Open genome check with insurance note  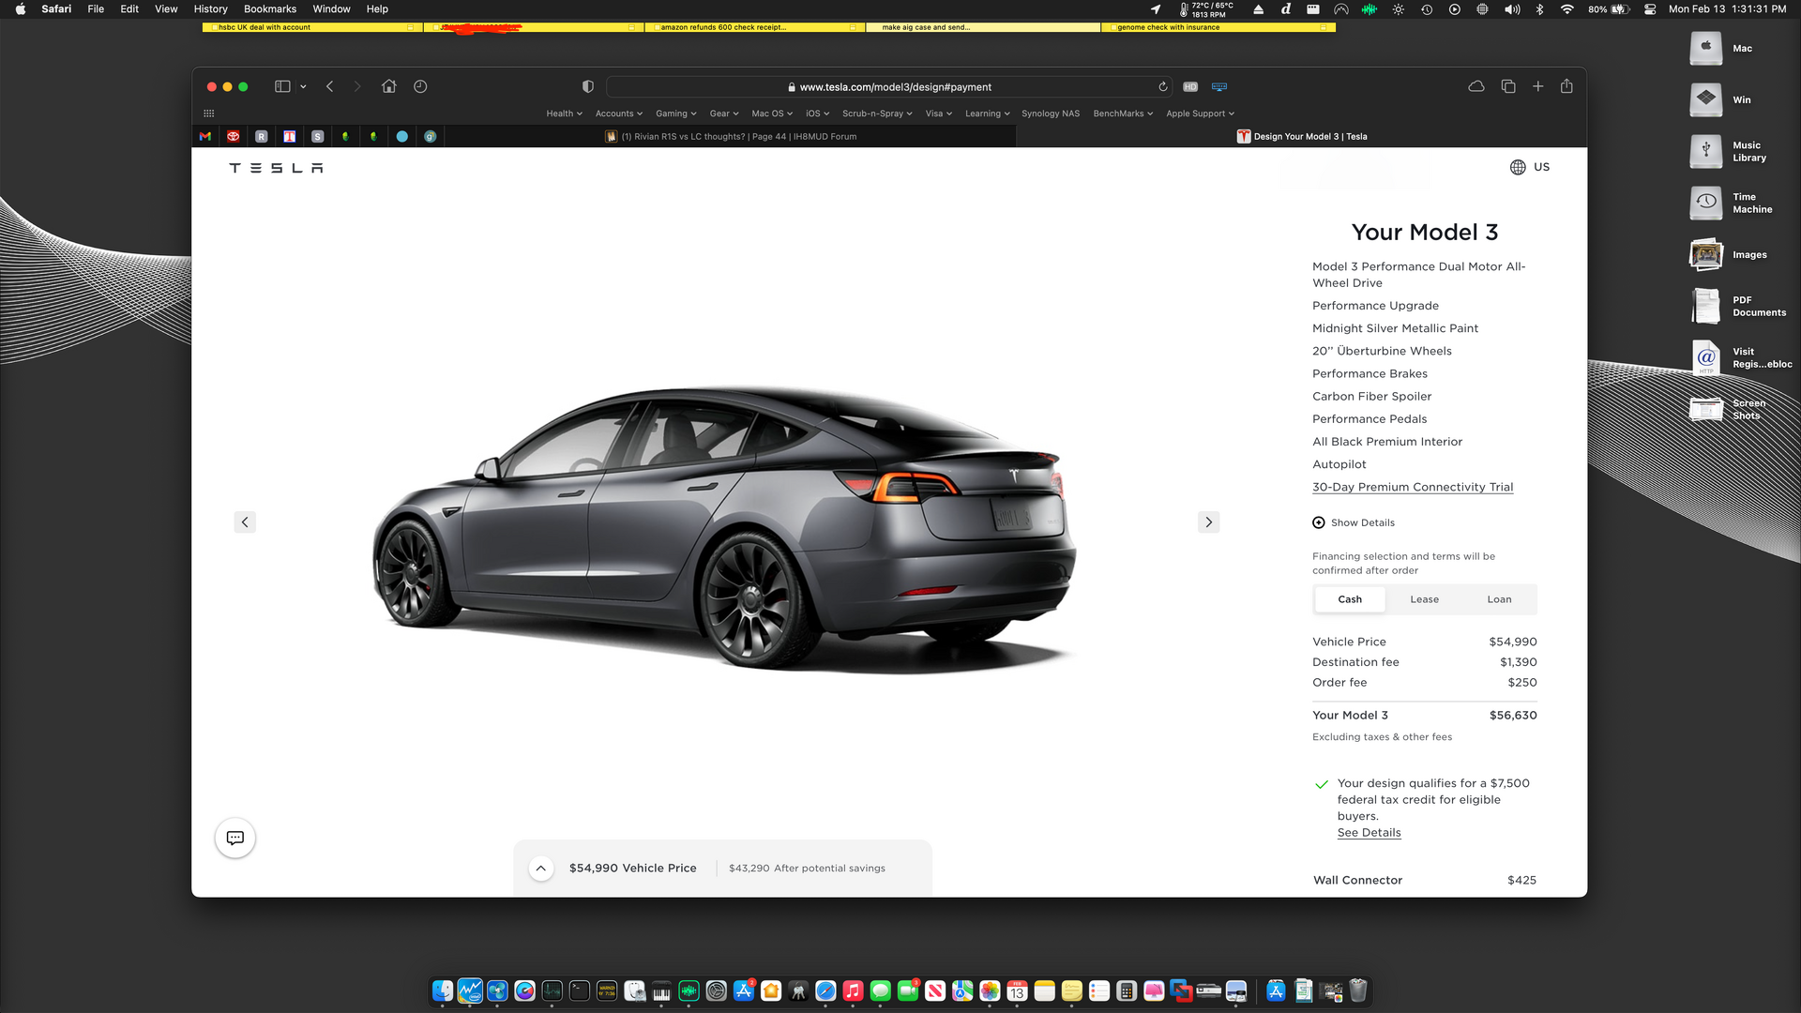(1218, 27)
